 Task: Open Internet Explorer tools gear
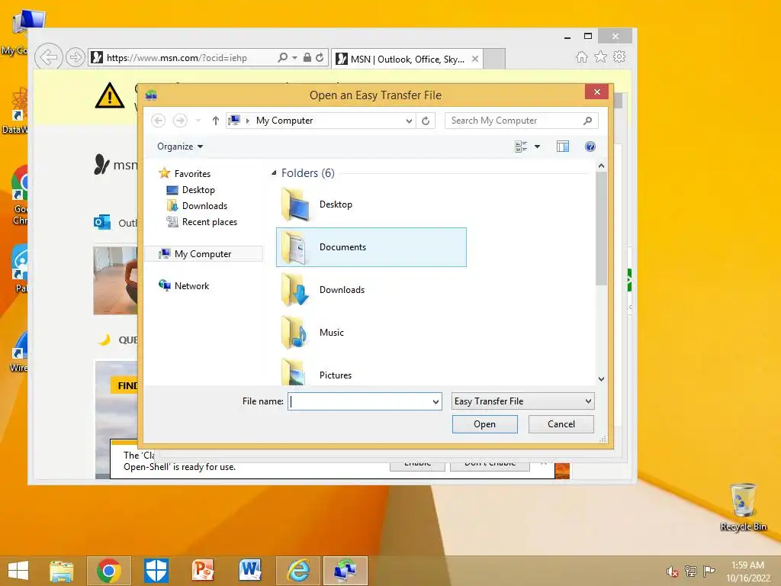[x=619, y=56]
